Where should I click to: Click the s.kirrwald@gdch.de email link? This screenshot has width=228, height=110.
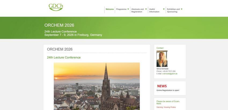pyautogui.click(x=170, y=74)
